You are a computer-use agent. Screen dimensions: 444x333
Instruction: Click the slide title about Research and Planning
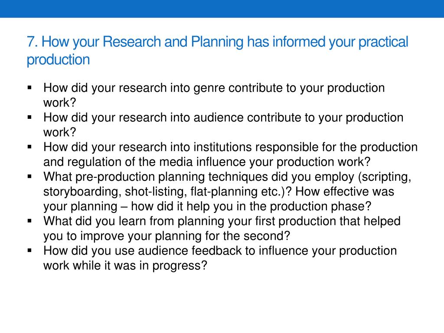tap(217, 50)
